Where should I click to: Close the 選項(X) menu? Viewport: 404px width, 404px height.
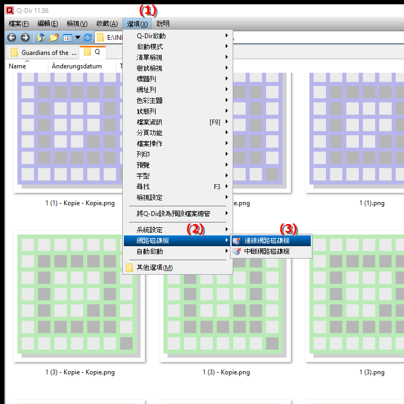pos(137,24)
